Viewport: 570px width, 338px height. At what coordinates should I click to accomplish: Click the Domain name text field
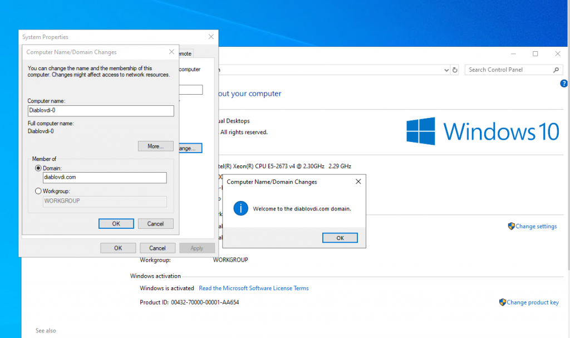point(105,178)
